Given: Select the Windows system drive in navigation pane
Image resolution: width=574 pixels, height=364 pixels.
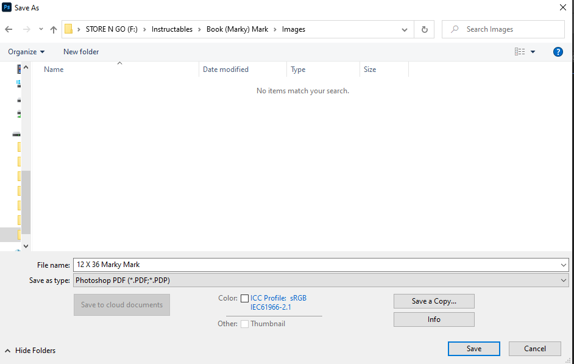Looking at the screenshot, I should pos(19,84).
